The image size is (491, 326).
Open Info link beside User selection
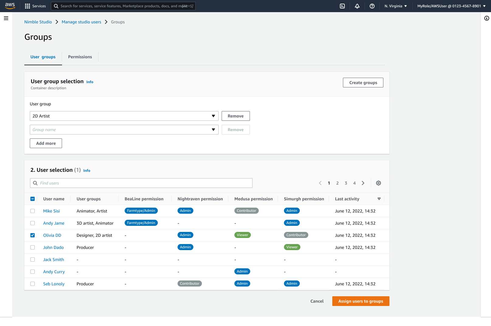(87, 171)
